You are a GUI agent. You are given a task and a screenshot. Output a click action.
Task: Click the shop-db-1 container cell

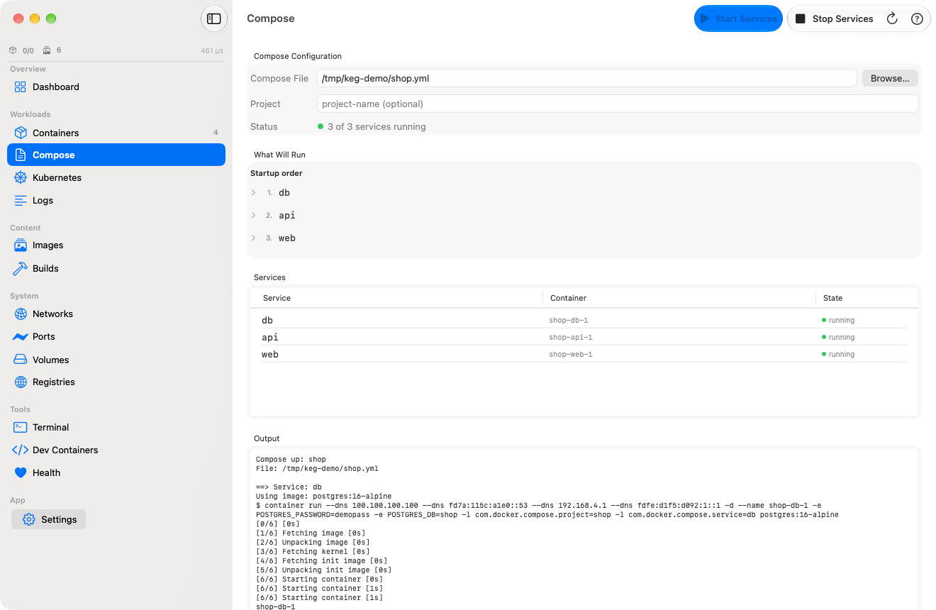[568, 320]
